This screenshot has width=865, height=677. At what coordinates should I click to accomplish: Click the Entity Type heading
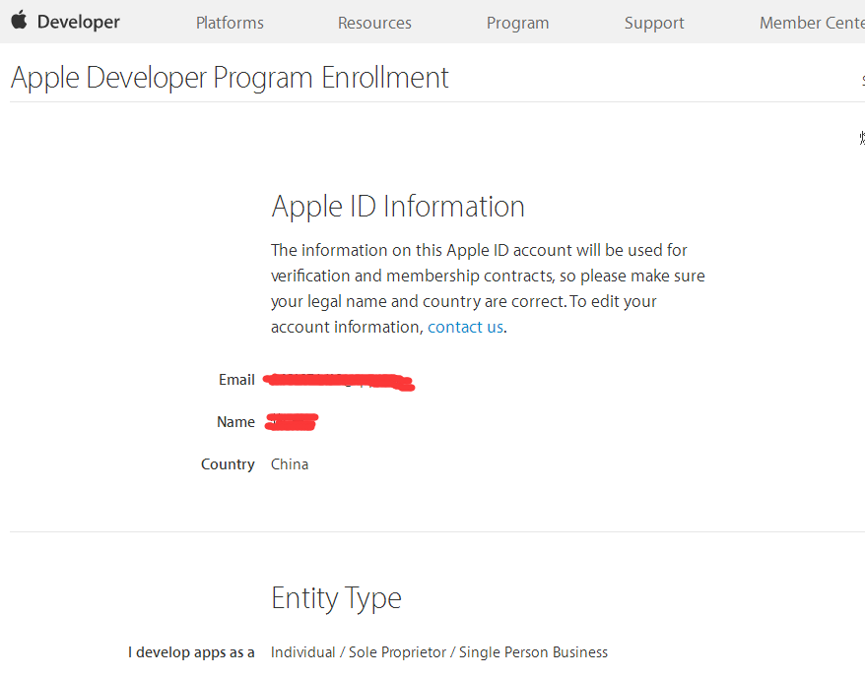click(x=336, y=597)
